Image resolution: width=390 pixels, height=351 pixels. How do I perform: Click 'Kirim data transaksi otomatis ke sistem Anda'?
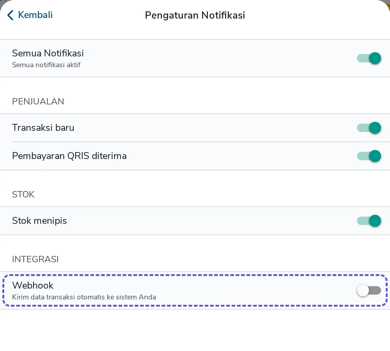tap(84, 297)
